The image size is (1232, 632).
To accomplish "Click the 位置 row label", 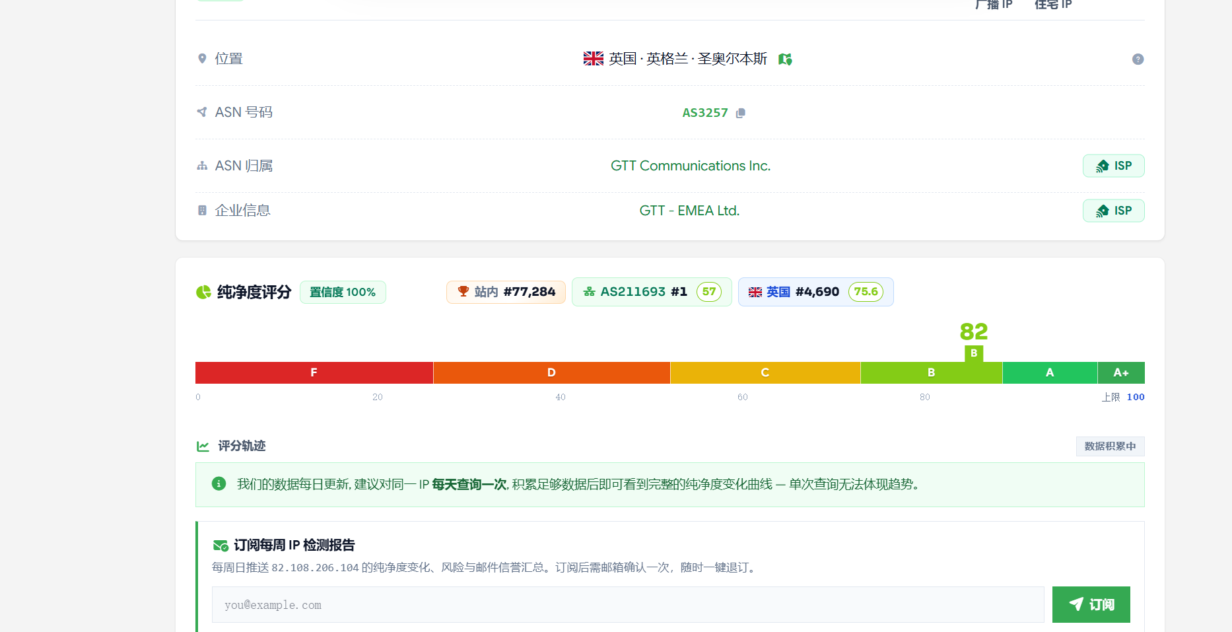I will [229, 59].
